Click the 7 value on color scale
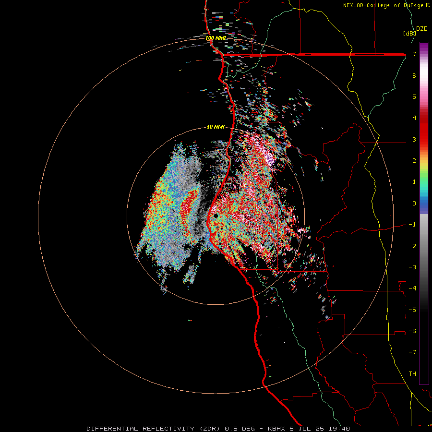432x432 pixels. (414, 54)
